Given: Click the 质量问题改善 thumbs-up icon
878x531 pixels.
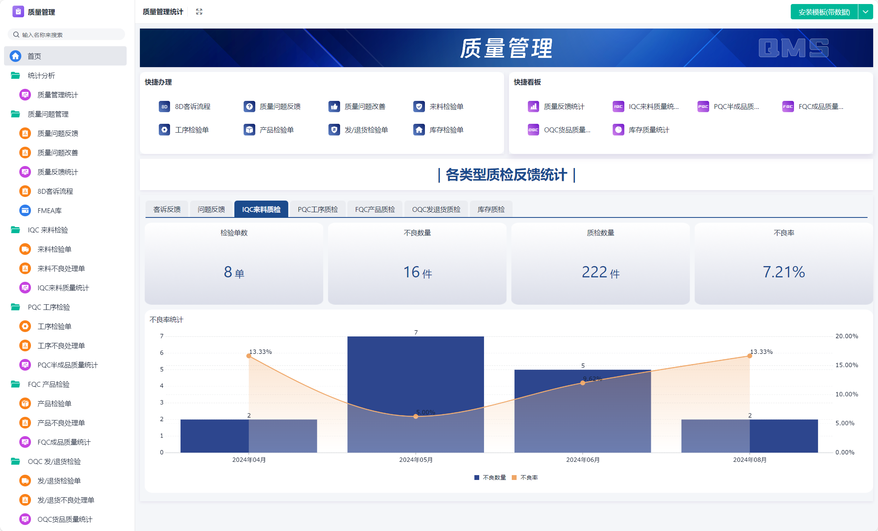Looking at the screenshot, I should point(334,107).
